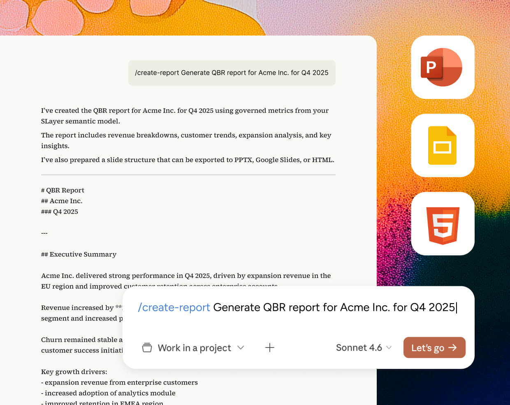Click the '## Executive Summary' heading
Image resolution: width=510 pixels, height=405 pixels.
(79, 254)
